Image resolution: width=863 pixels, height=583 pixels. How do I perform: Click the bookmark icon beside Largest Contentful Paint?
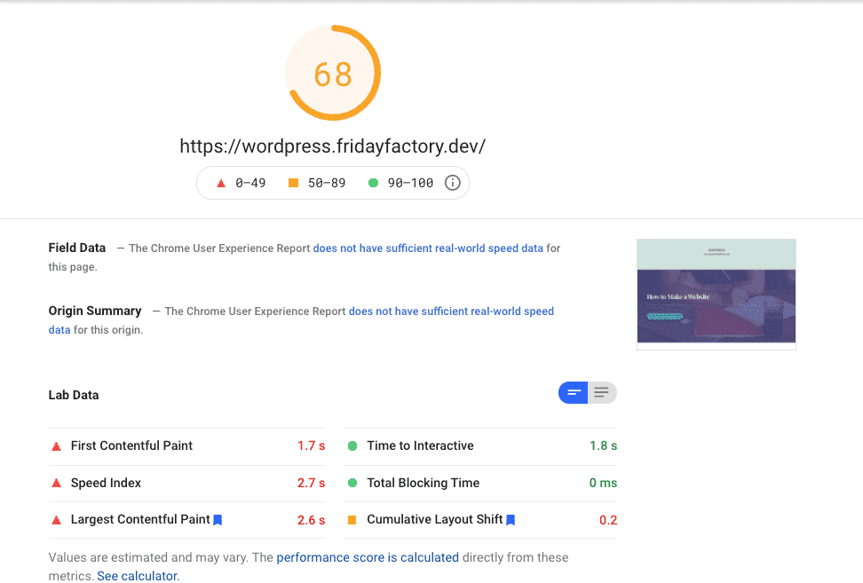point(218,520)
